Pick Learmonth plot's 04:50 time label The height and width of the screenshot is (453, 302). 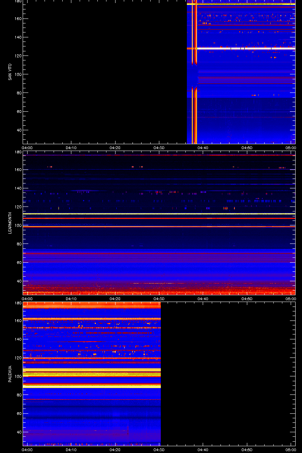247,299
